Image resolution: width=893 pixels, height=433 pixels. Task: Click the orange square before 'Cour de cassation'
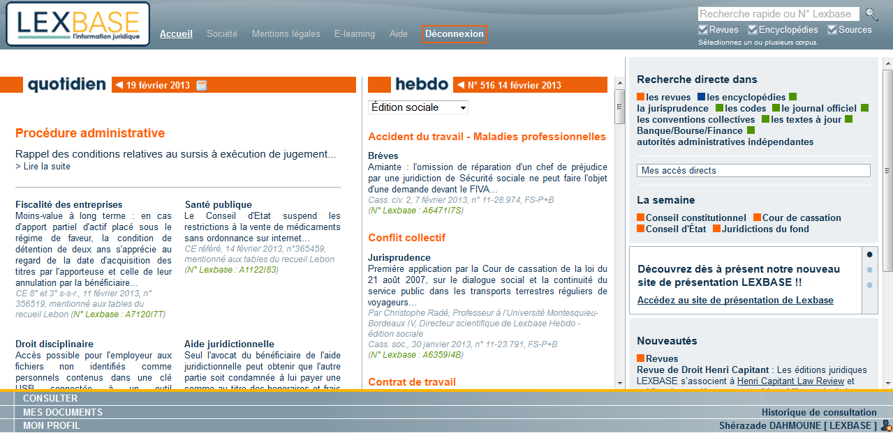pos(758,218)
